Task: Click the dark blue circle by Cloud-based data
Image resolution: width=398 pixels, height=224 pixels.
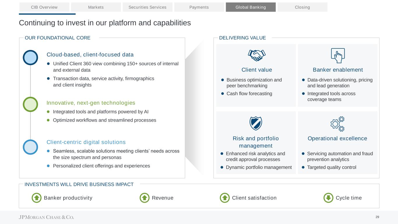Action: (30, 57)
